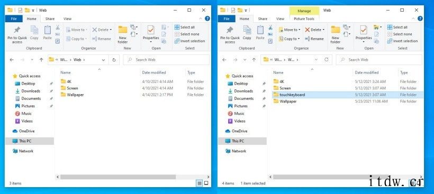Go up one folder in the right window
Image resolution: width=434 pixels, height=194 pixels.
(x=254, y=60)
